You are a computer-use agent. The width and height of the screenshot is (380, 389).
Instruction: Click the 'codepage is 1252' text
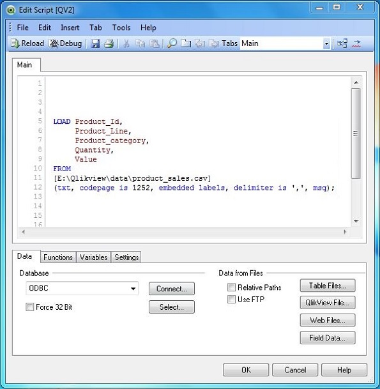point(114,188)
